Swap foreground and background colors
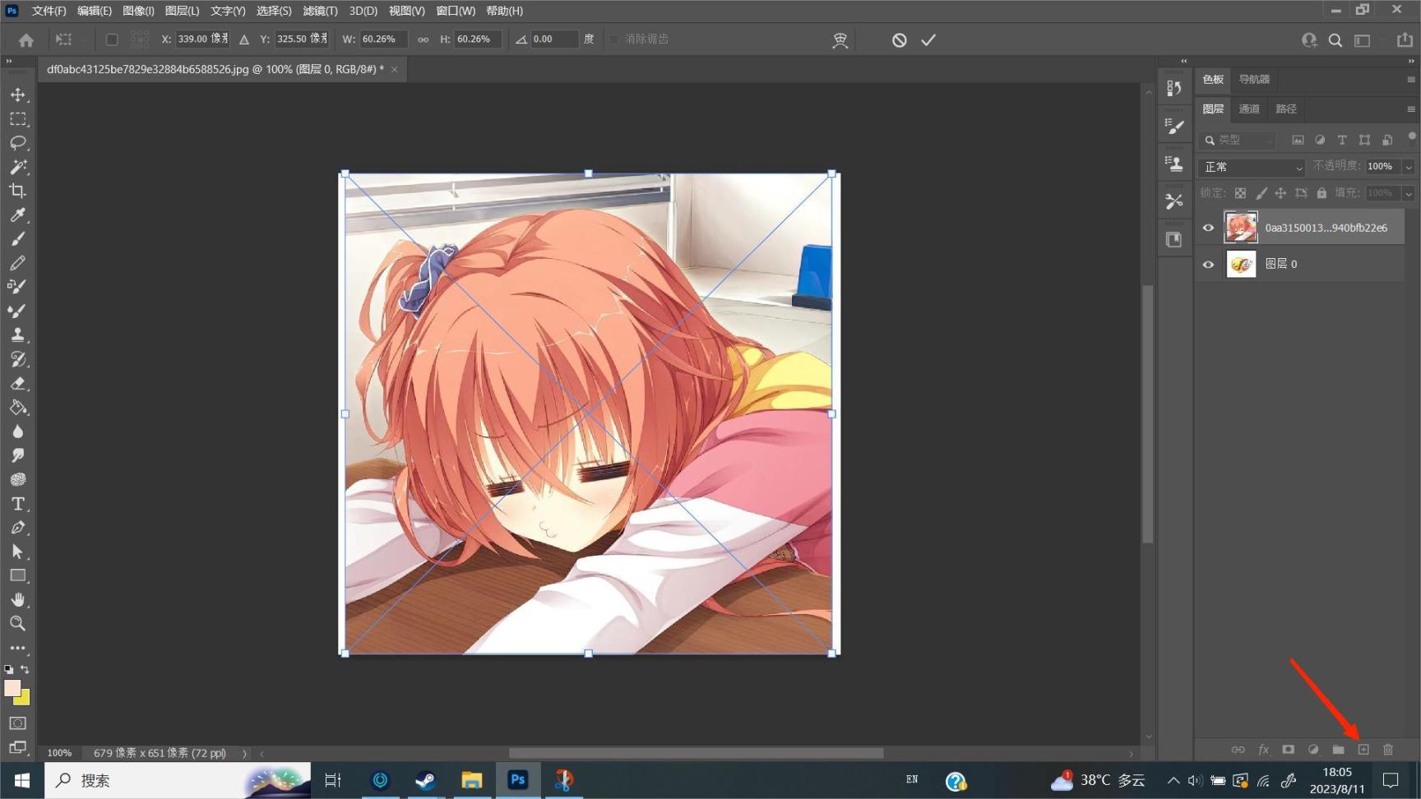Image resolution: width=1421 pixels, height=799 pixels. click(25, 669)
